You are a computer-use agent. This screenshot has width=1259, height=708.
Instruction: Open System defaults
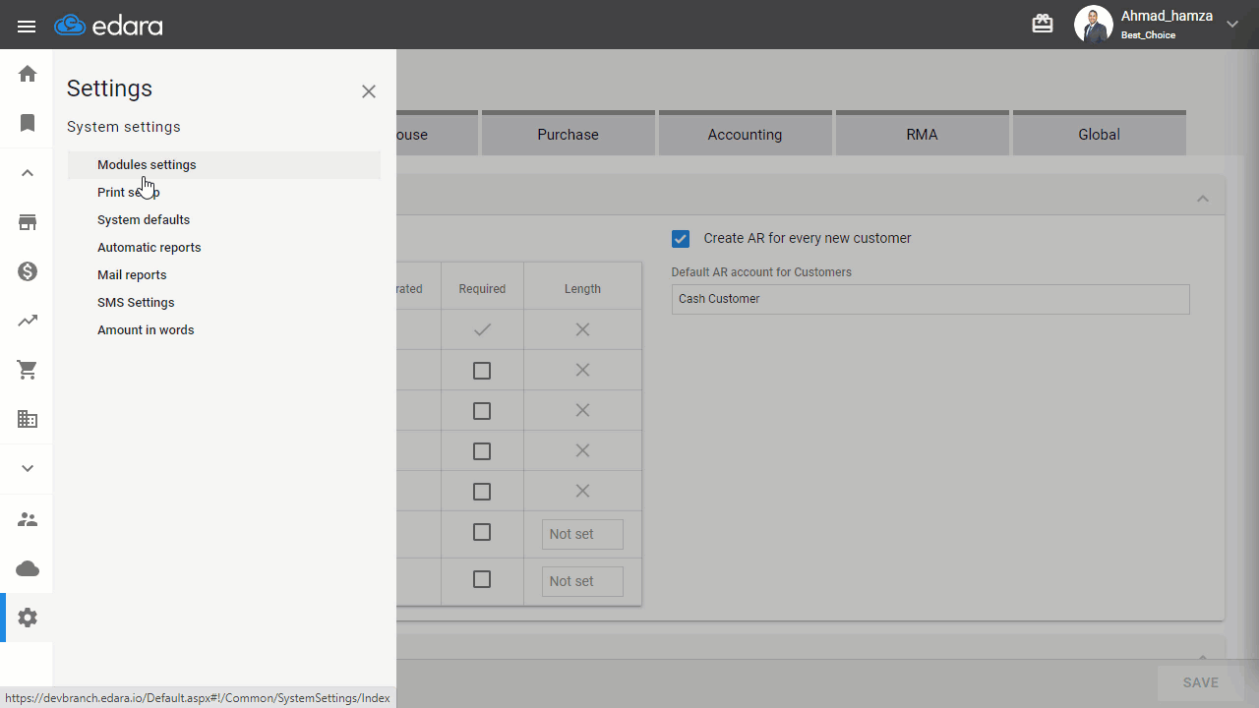224,220
